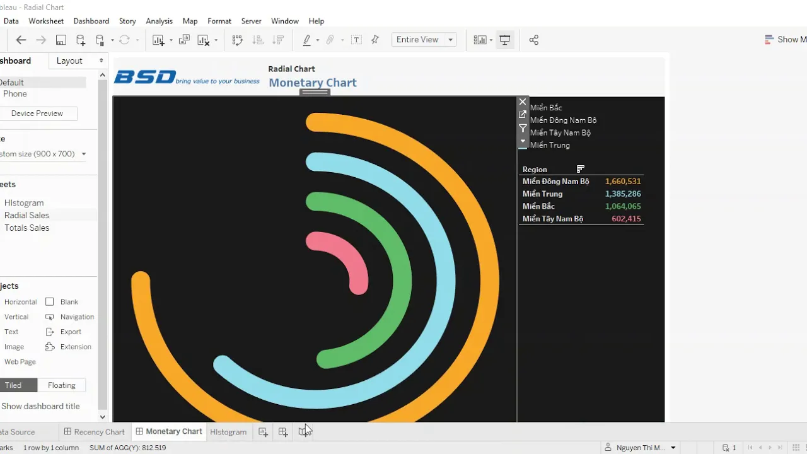
Task: Click the Undo back arrow in the toolbar
Action: 21,40
